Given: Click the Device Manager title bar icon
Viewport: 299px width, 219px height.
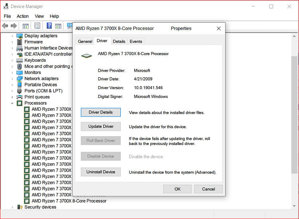Looking at the screenshot, I should pos(6,6).
